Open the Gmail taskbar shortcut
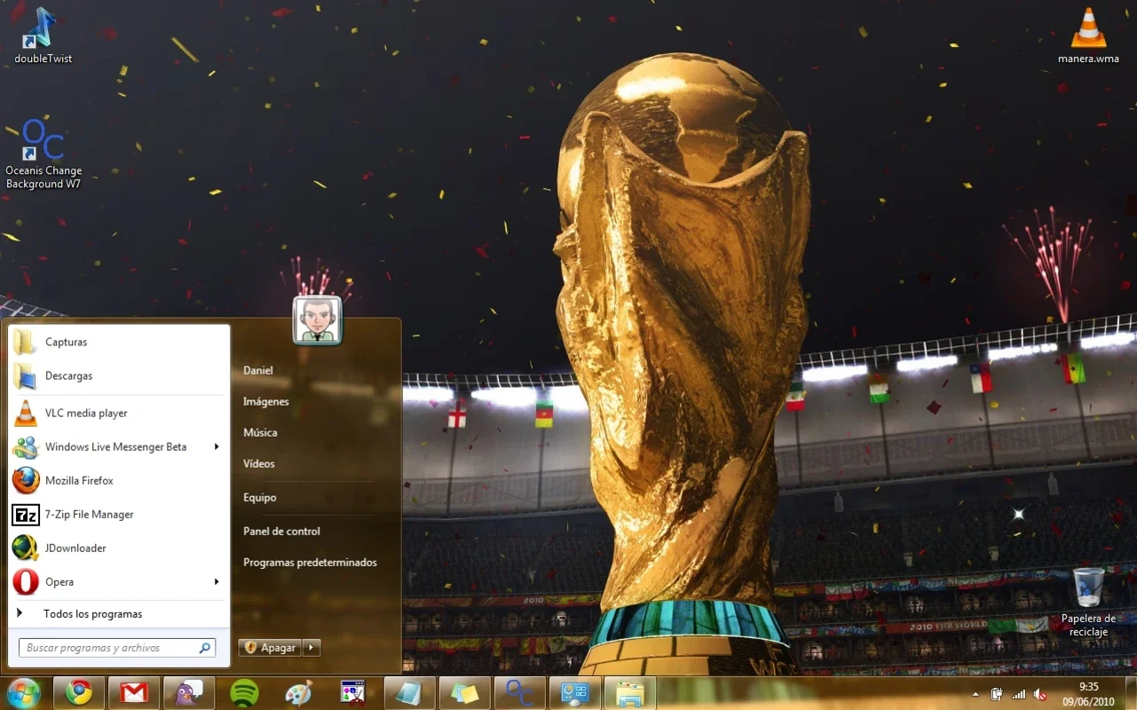 coord(134,692)
